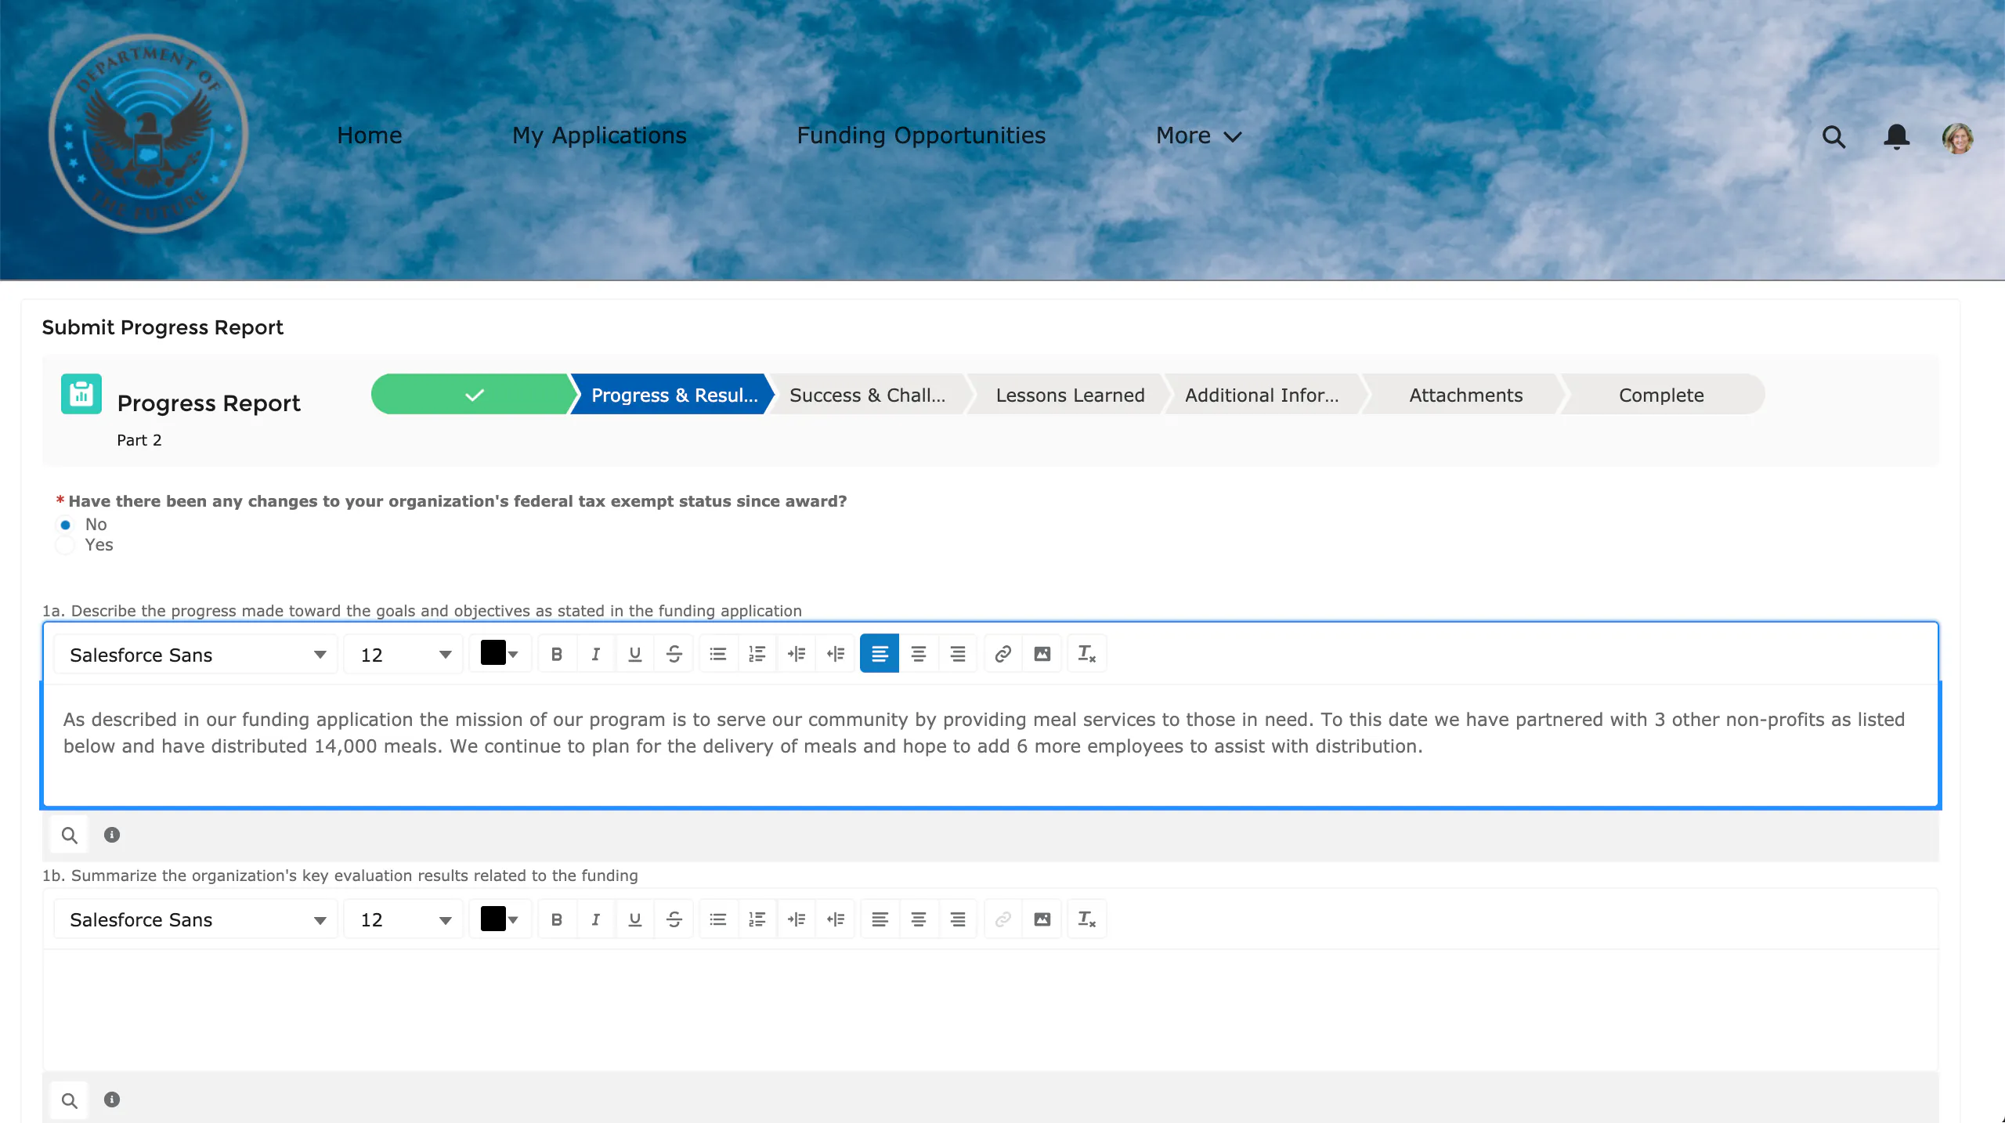Screen dimensions: 2005x1123
Task: Toggle italic in the 1b editor
Action: [x=595, y=919]
